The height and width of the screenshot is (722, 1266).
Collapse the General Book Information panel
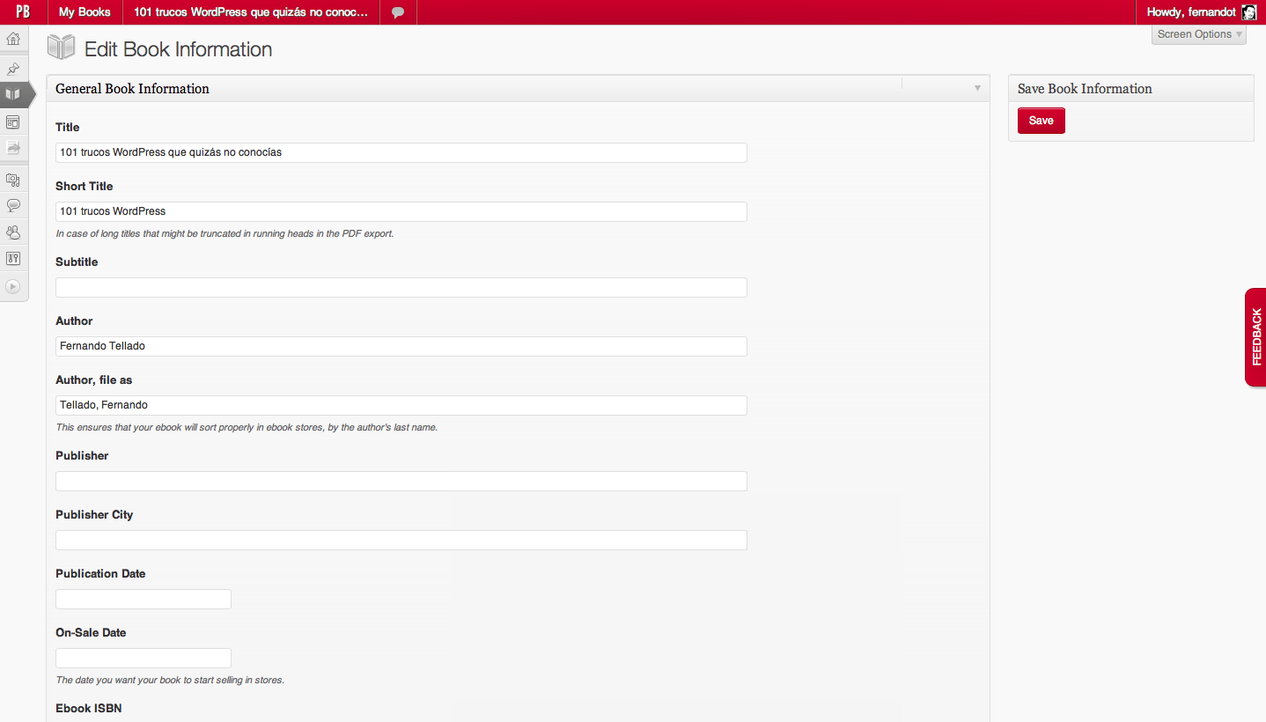(977, 88)
